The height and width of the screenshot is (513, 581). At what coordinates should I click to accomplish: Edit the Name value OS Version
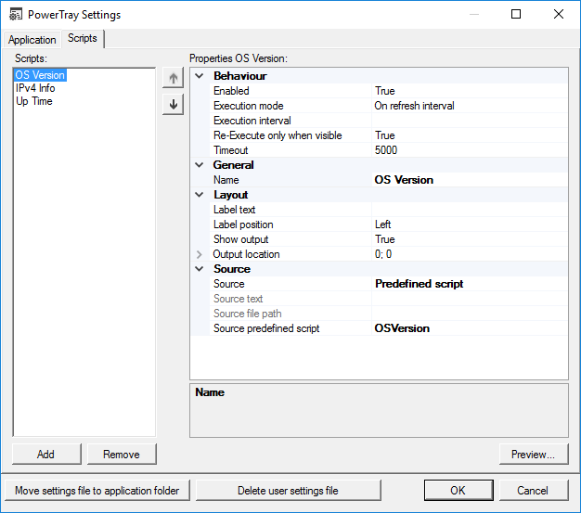[470, 180]
